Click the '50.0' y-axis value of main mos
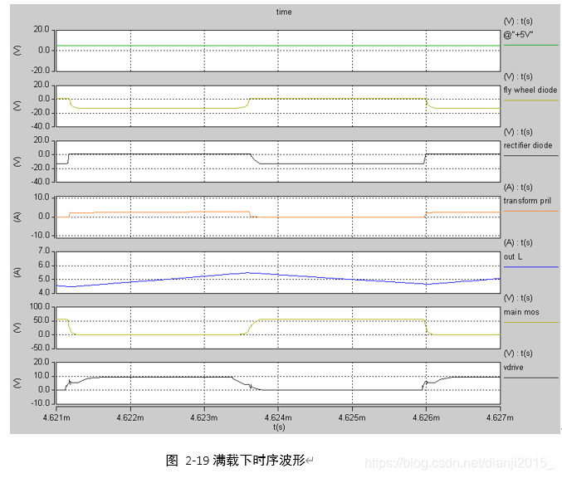 [x=42, y=320]
